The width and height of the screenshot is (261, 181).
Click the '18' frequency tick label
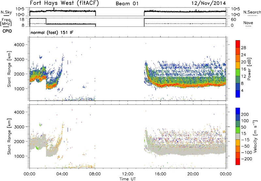tap(22, 20)
